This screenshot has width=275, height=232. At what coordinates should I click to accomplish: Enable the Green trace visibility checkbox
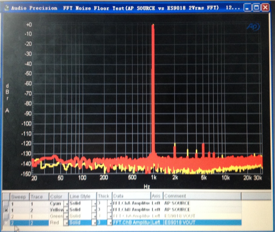pyautogui.click(x=6, y=216)
